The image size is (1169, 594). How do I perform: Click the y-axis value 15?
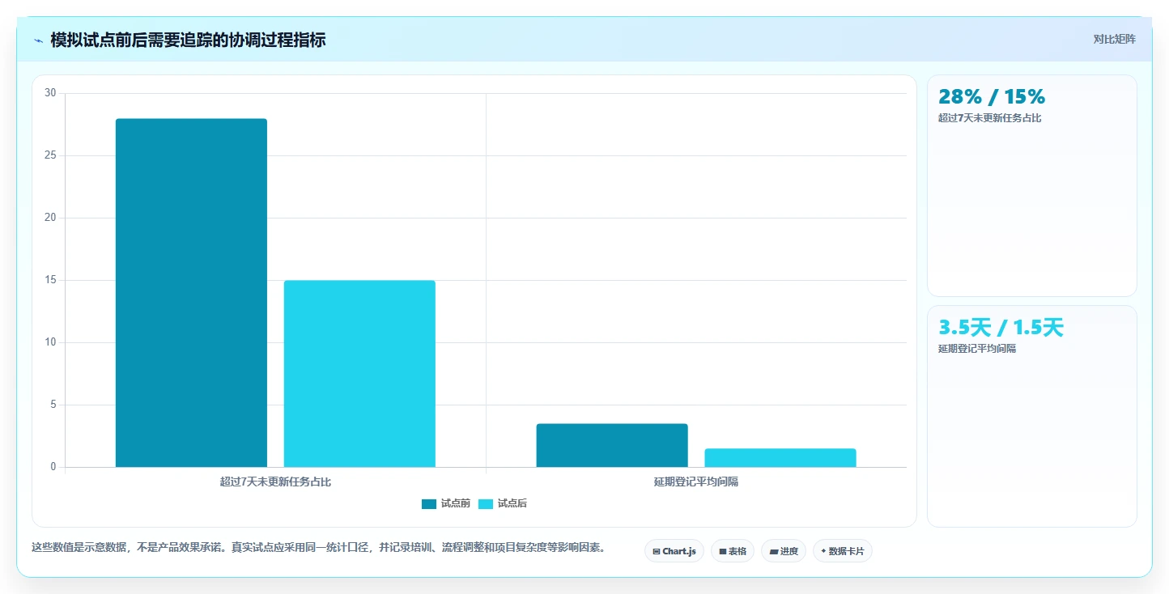click(x=50, y=280)
